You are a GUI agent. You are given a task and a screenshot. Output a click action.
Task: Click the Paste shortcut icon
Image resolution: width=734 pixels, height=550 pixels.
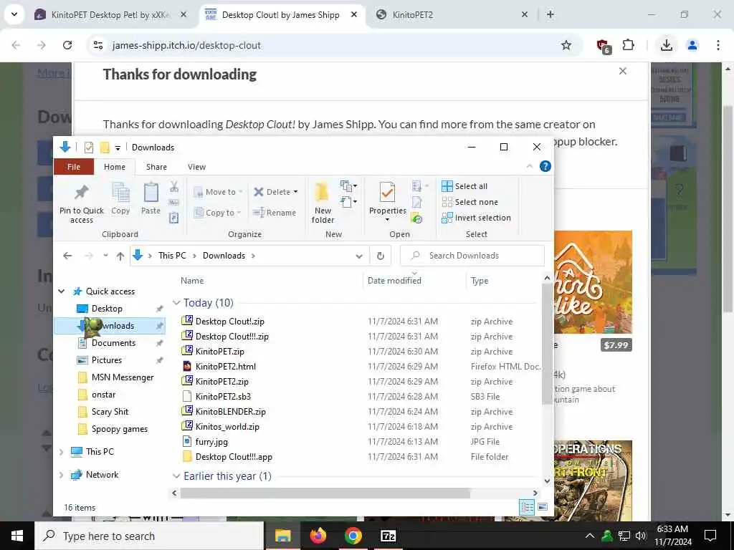174,218
